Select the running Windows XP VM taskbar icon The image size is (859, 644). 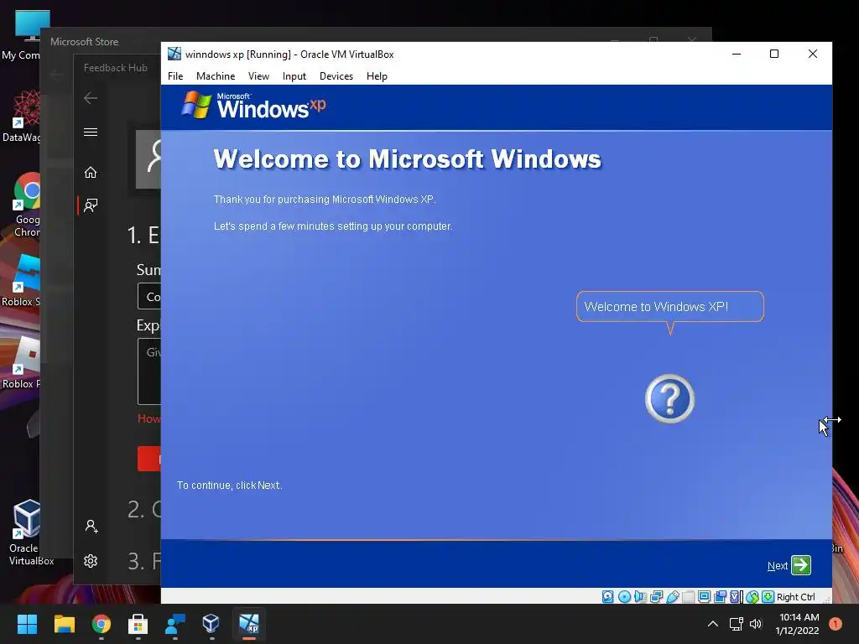pyautogui.click(x=248, y=624)
